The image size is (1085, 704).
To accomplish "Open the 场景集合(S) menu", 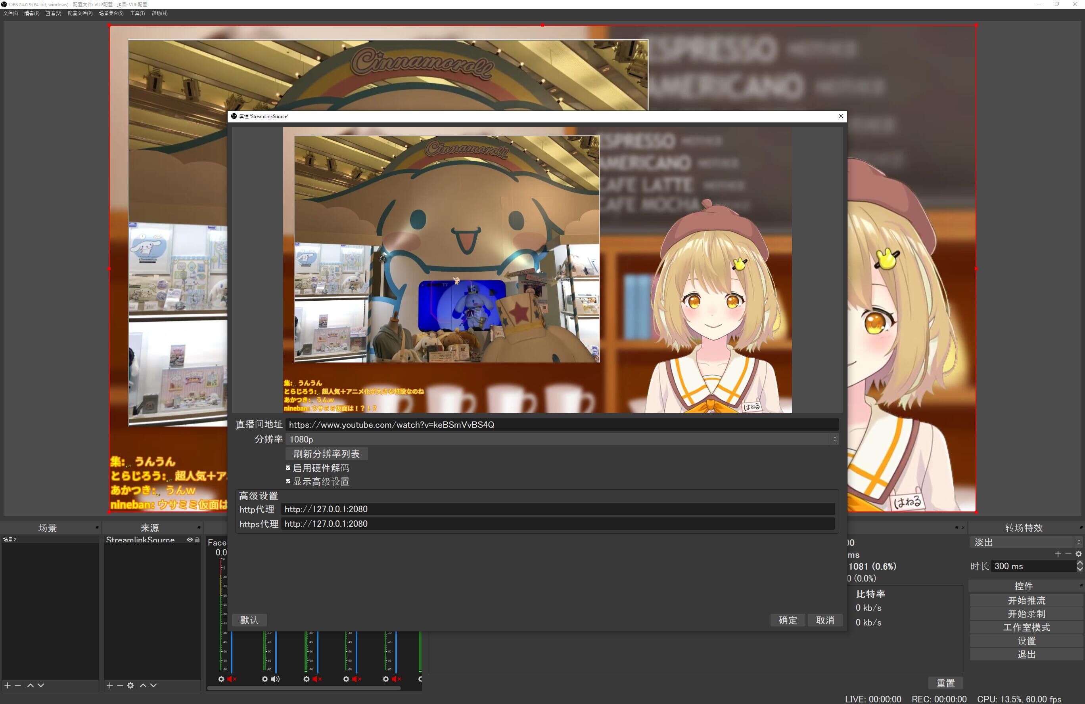I will point(110,13).
